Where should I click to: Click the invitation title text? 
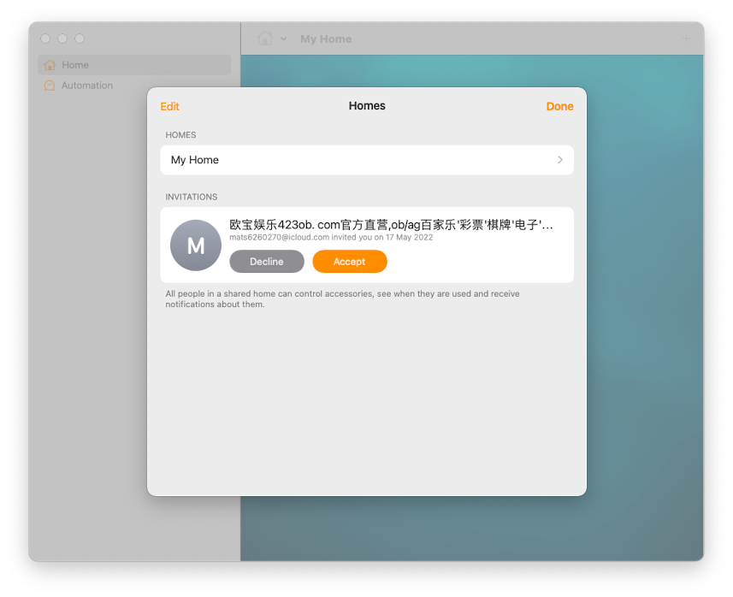tap(391, 225)
